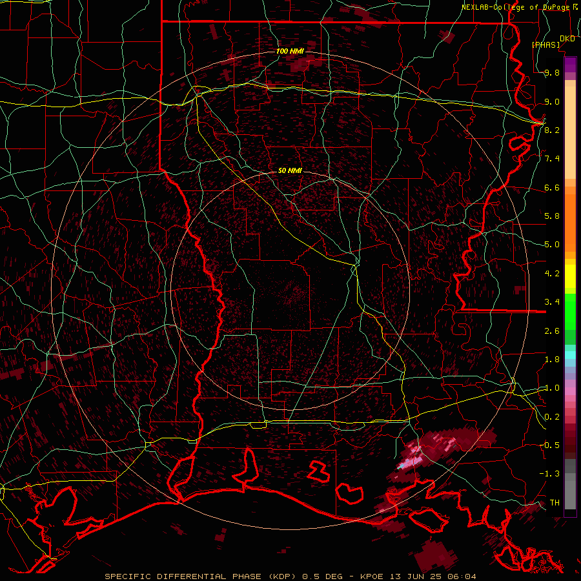The image size is (581, 581).
Task: Select the 8.2 value on color scale
Action: (x=551, y=130)
